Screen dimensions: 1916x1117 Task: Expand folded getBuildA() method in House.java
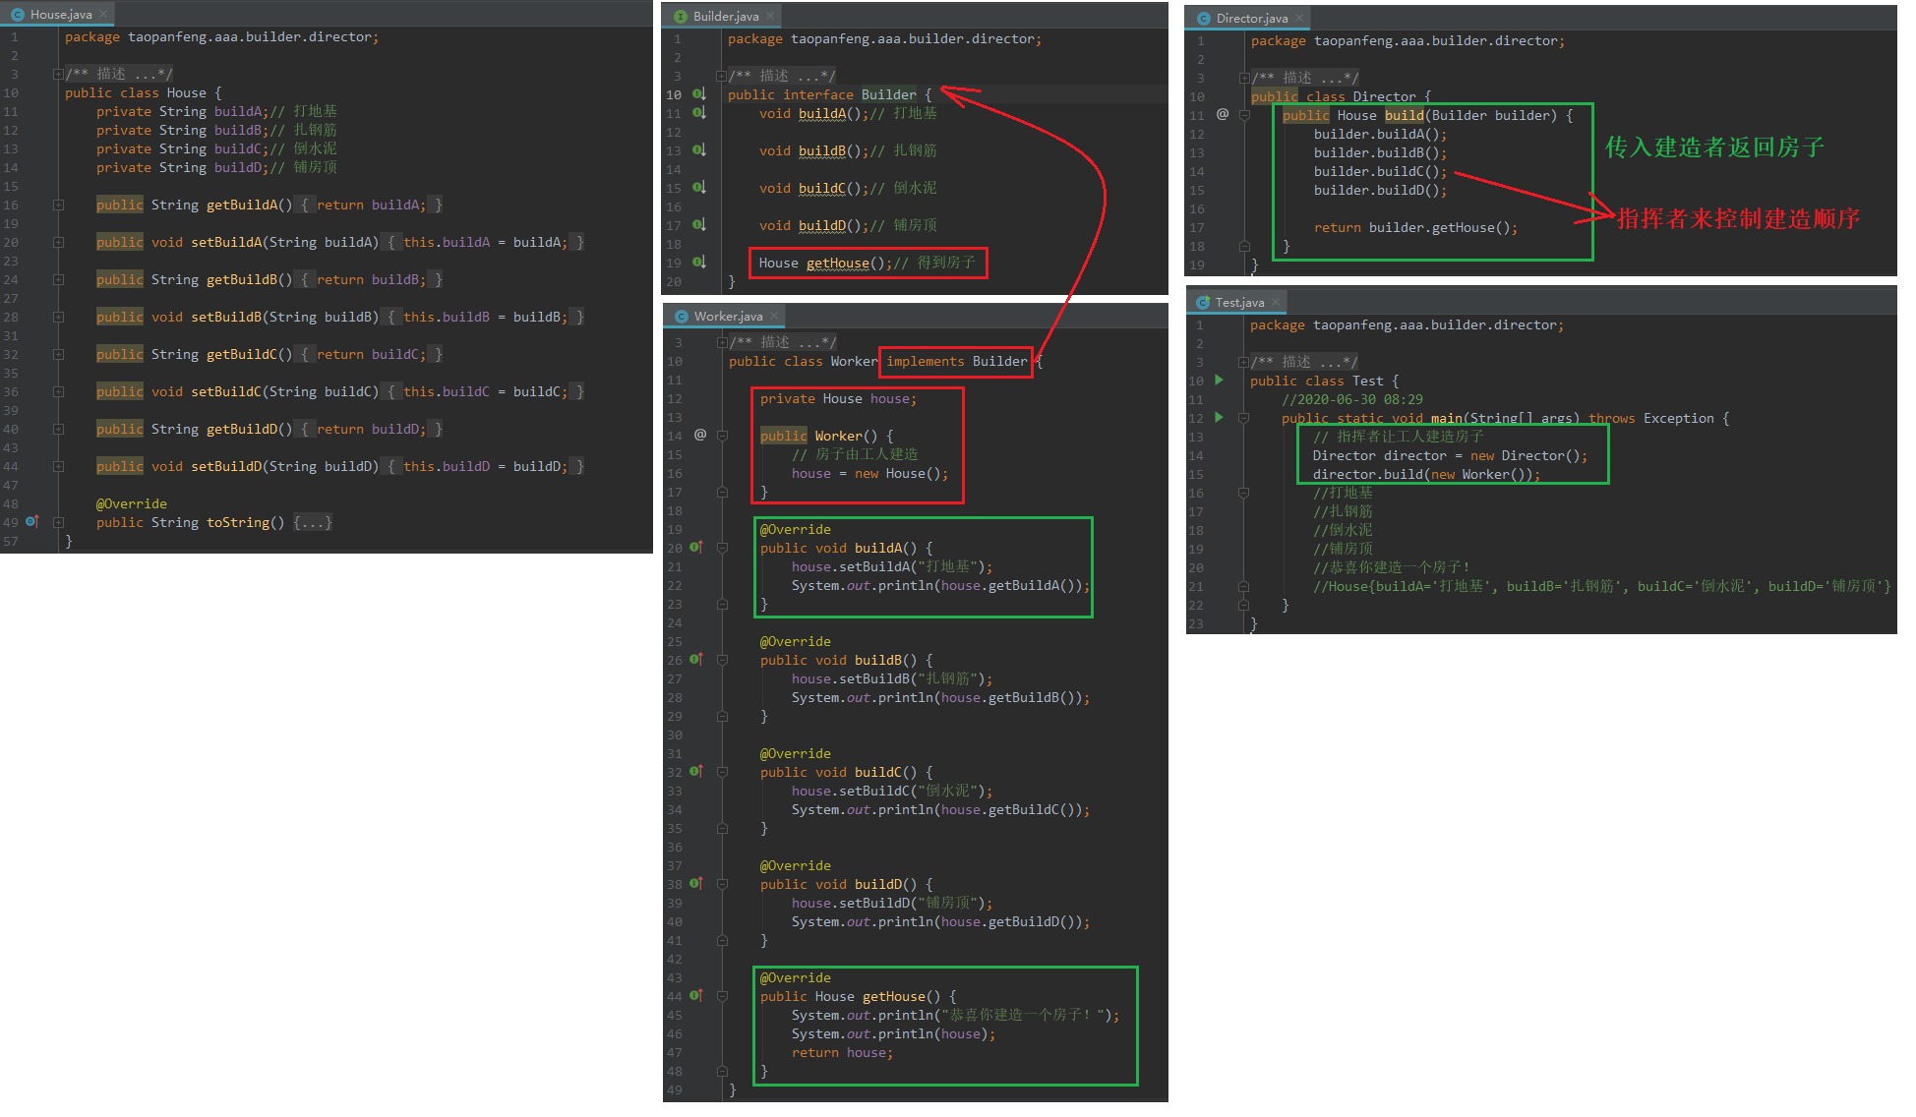coord(58,205)
